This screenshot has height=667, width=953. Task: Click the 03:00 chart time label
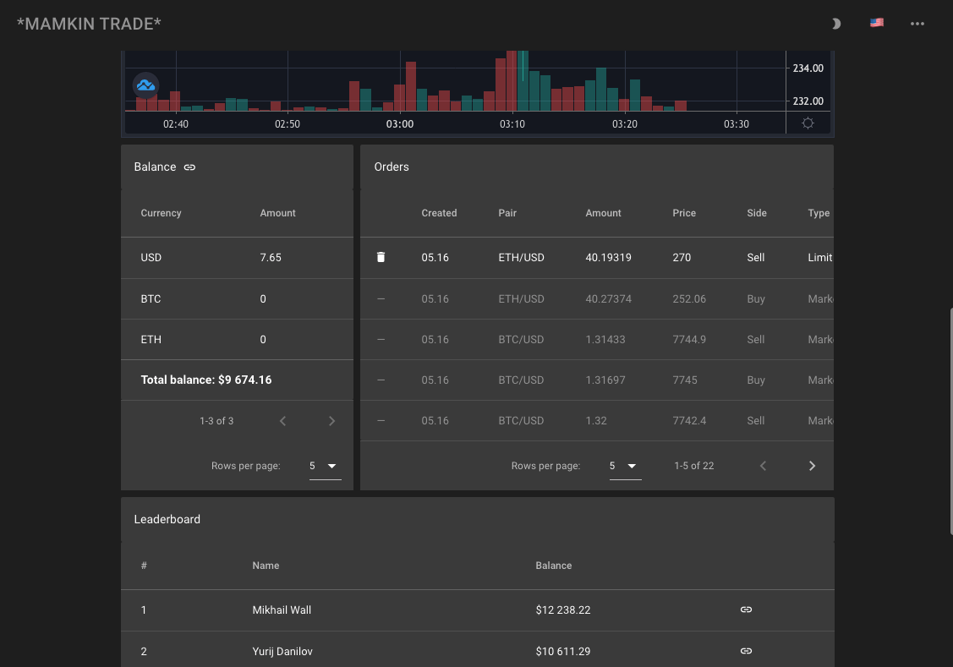coord(399,124)
